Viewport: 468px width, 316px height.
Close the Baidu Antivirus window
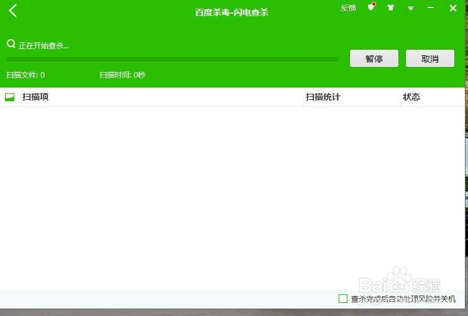click(453, 8)
